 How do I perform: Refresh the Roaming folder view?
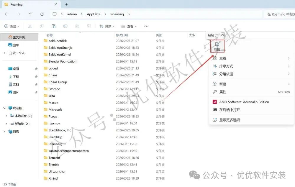coord(42,14)
